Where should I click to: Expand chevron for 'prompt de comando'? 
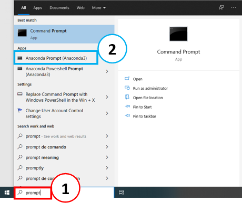pos(107,147)
